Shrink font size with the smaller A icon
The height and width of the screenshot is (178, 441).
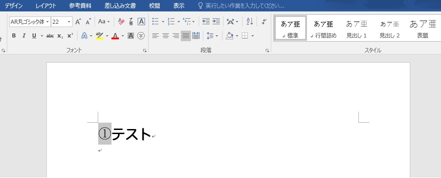pos(89,22)
